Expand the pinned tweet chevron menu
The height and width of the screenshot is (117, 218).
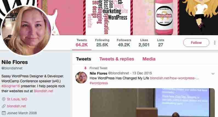pos(213,74)
